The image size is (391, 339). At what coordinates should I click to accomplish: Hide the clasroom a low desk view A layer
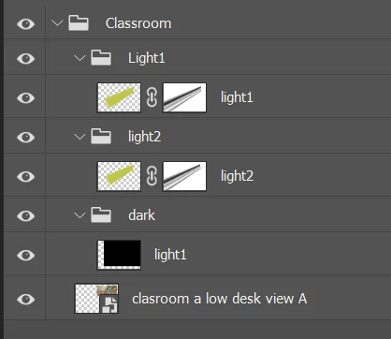[25, 300]
